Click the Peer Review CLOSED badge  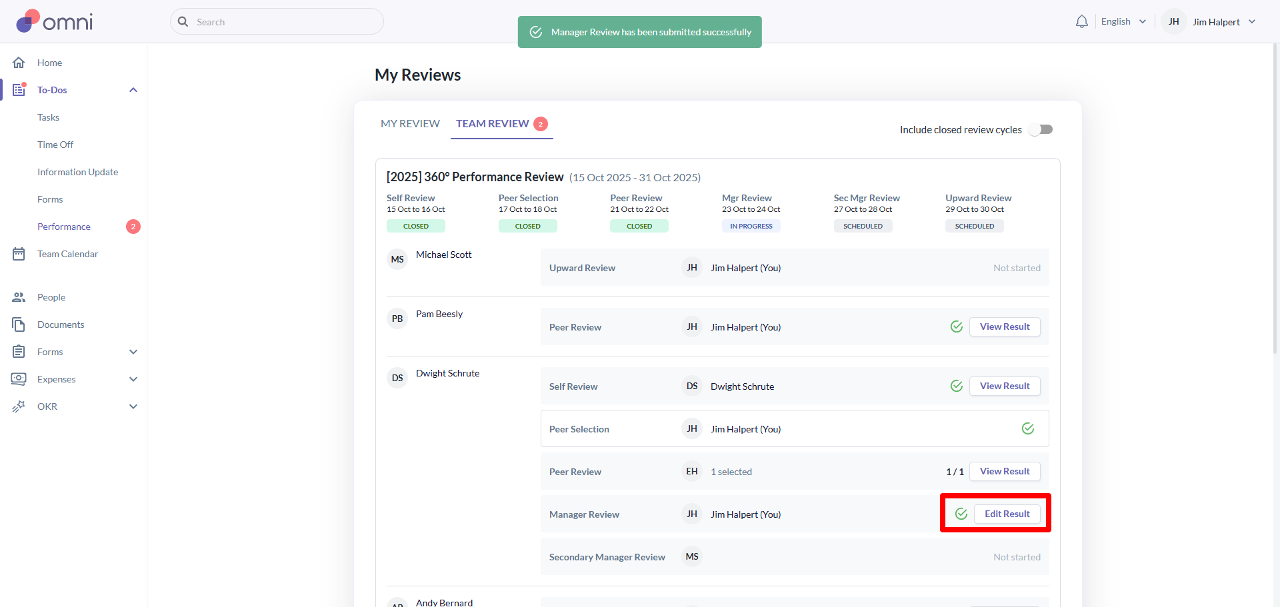(639, 226)
